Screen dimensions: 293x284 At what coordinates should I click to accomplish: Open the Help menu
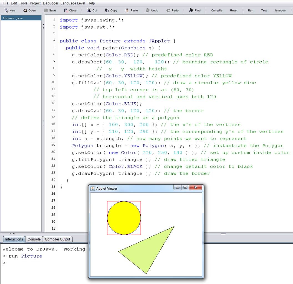91,3
